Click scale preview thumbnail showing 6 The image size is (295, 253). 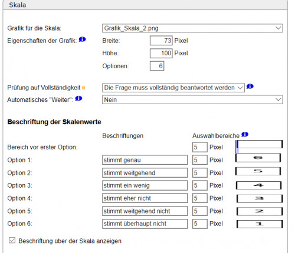pyautogui.click(x=258, y=158)
